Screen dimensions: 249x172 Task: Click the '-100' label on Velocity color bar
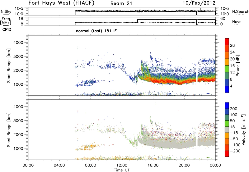point(235,145)
